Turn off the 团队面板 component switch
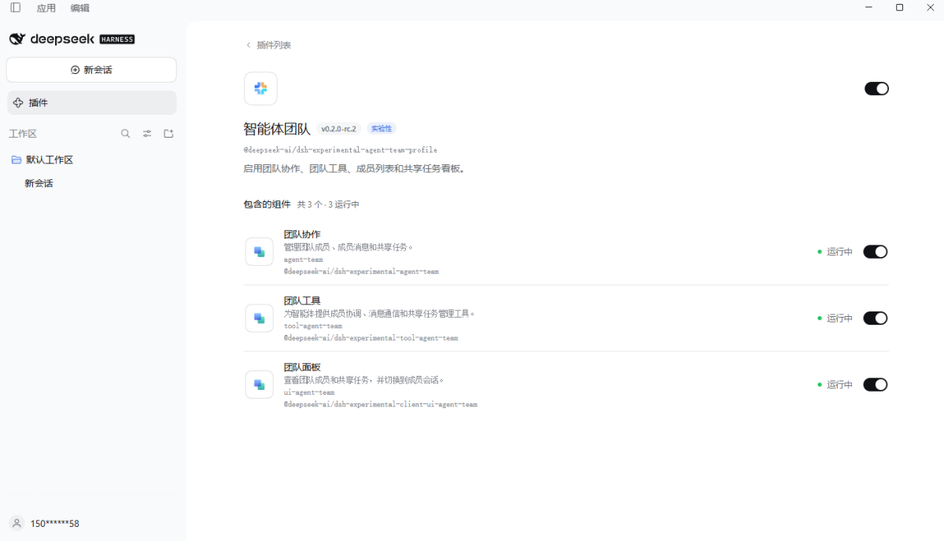Viewport: 944px width, 541px height. click(x=876, y=385)
